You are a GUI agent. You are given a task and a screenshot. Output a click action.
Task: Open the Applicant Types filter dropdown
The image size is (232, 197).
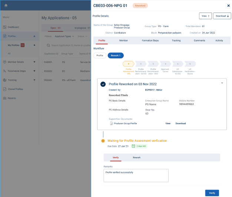coord(64,37)
